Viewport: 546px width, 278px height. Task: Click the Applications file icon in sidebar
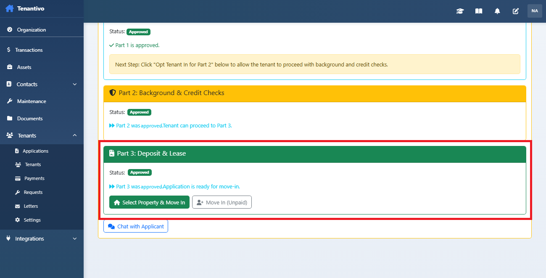17,151
